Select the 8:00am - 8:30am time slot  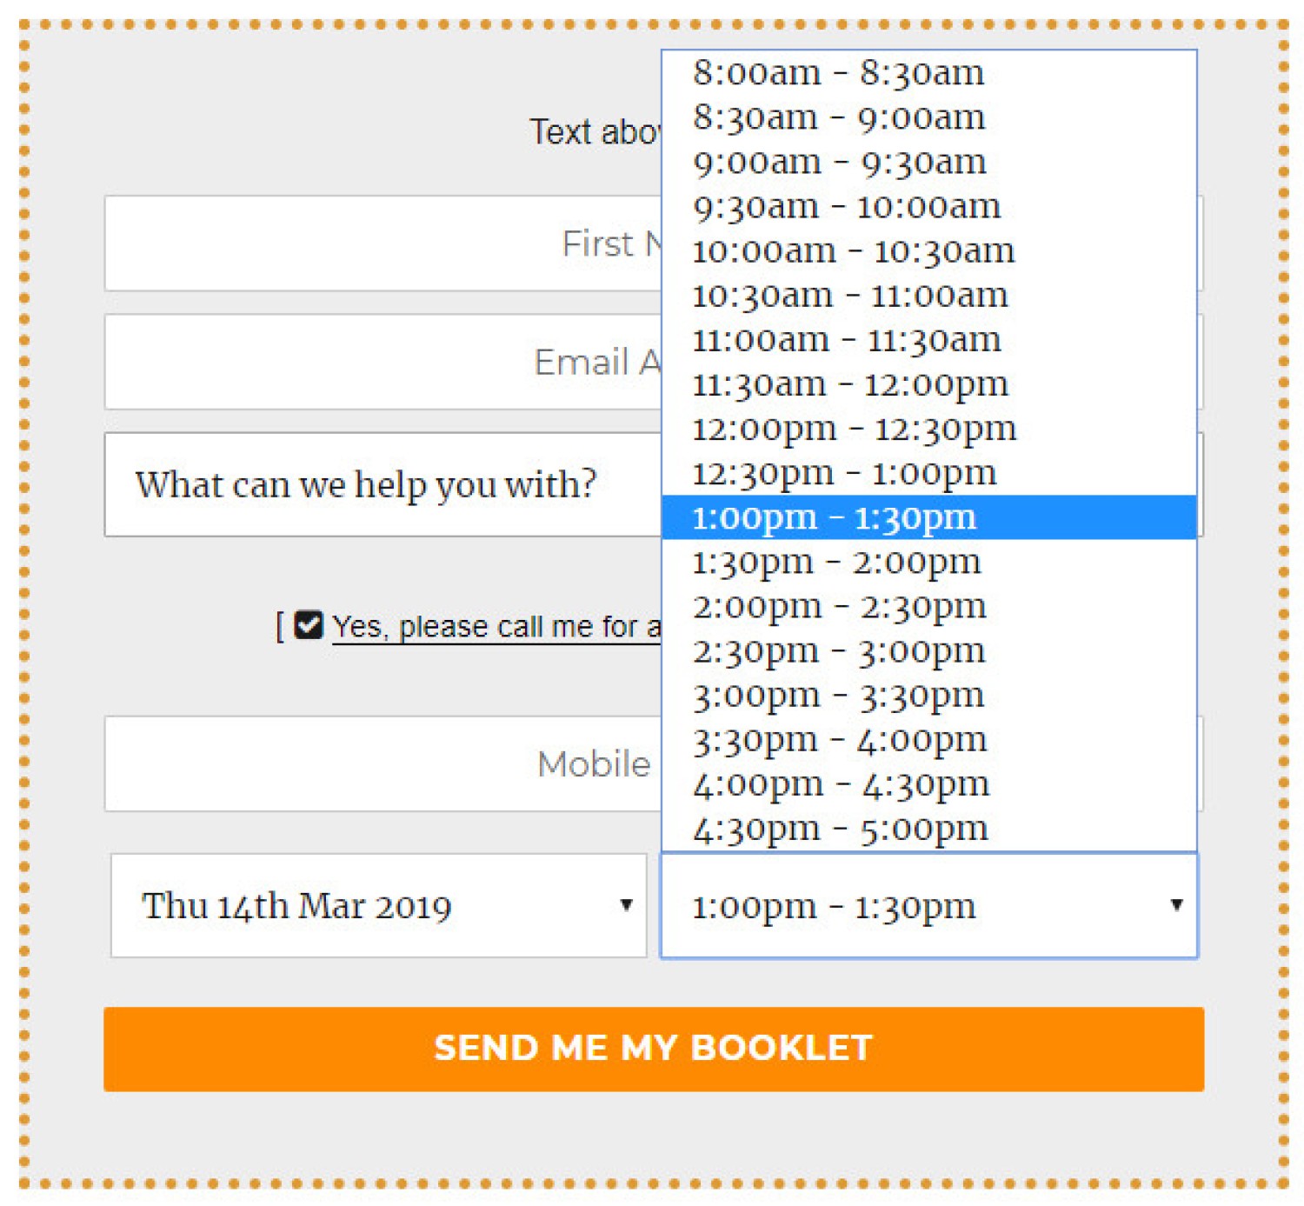point(928,72)
